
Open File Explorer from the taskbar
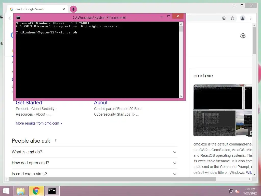[21, 191]
